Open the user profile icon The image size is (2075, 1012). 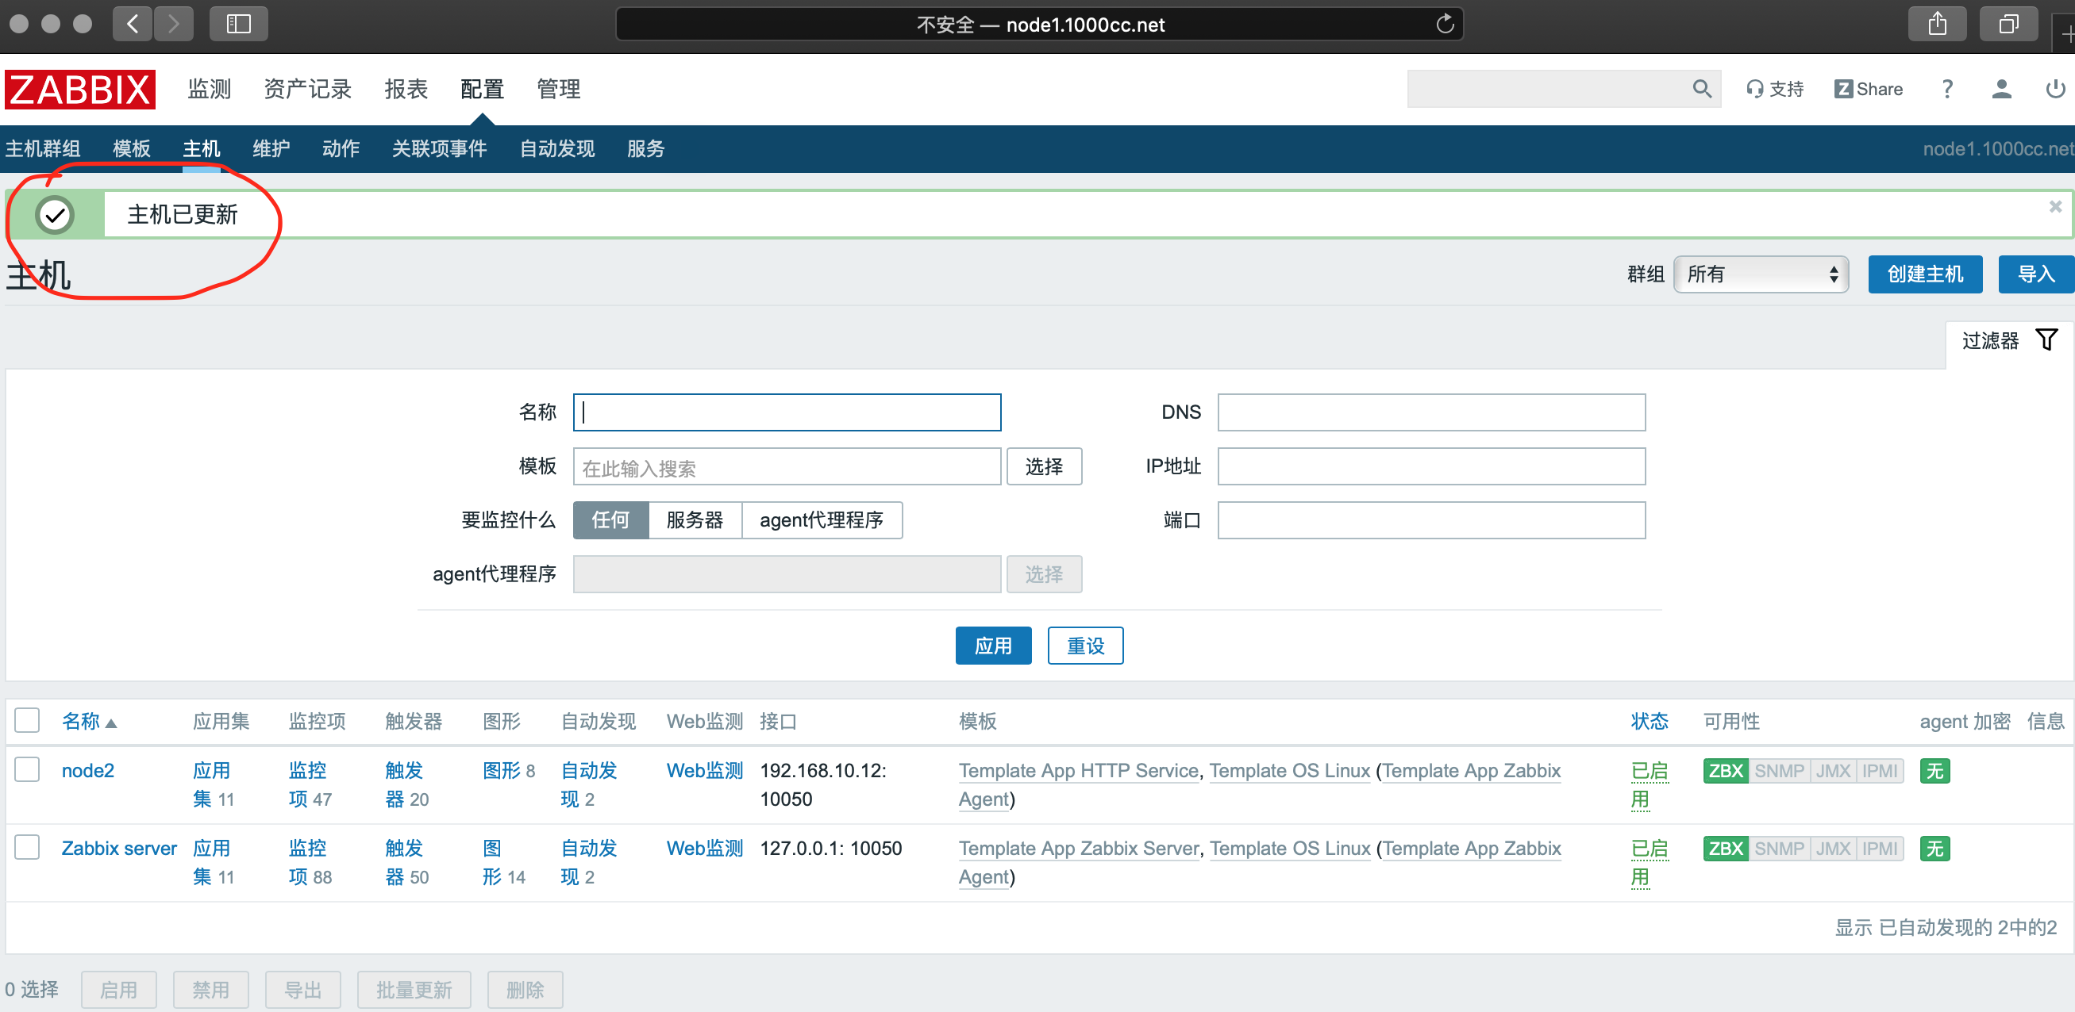[x=2001, y=90]
